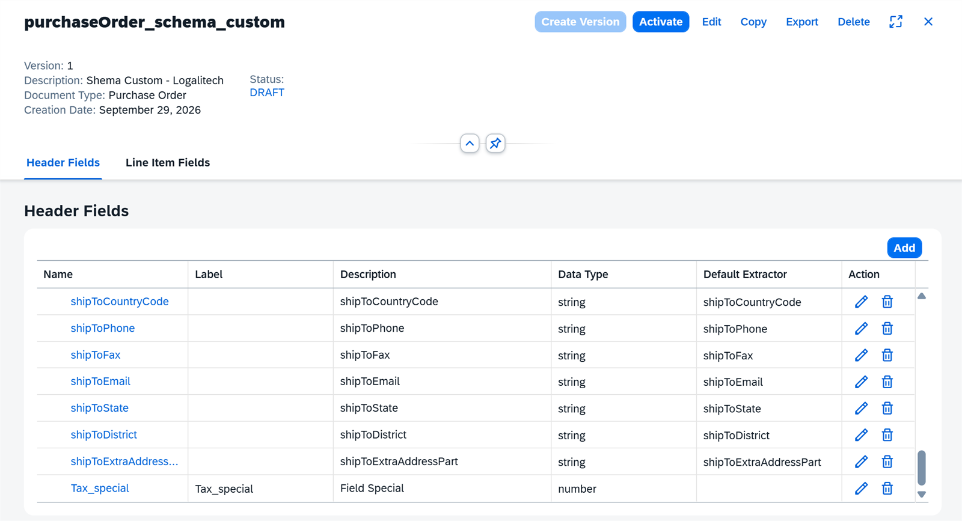
Task: Copy the purchase order schema
Action: 753,22
